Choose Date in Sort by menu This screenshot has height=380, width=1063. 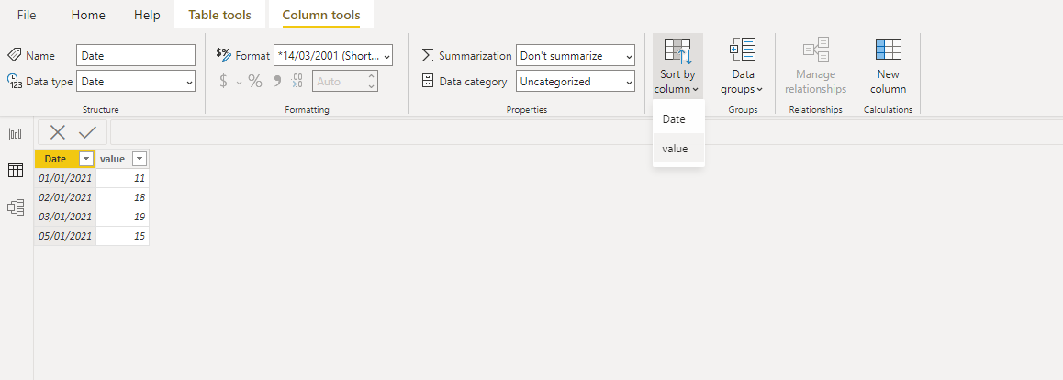tap(678, 119)
